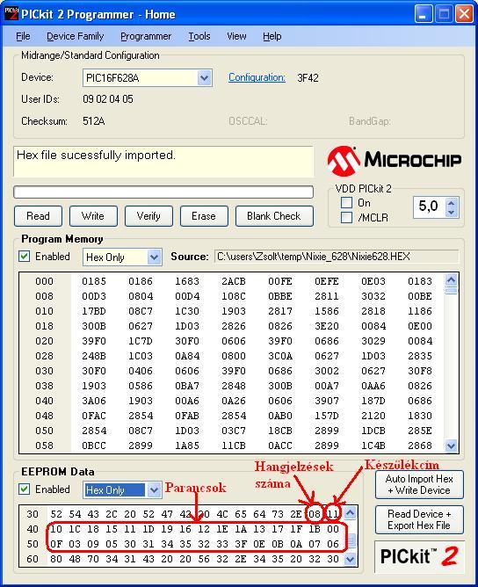Click EEPROM scrollbar down arrow
The height and width of the screenshot is (587, 478).
click(351, 559)
